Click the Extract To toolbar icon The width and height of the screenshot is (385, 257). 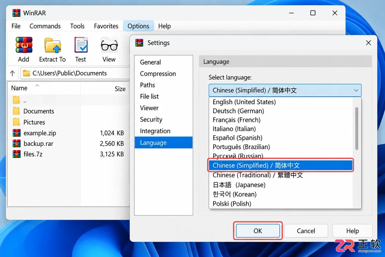tap(53, 45)
